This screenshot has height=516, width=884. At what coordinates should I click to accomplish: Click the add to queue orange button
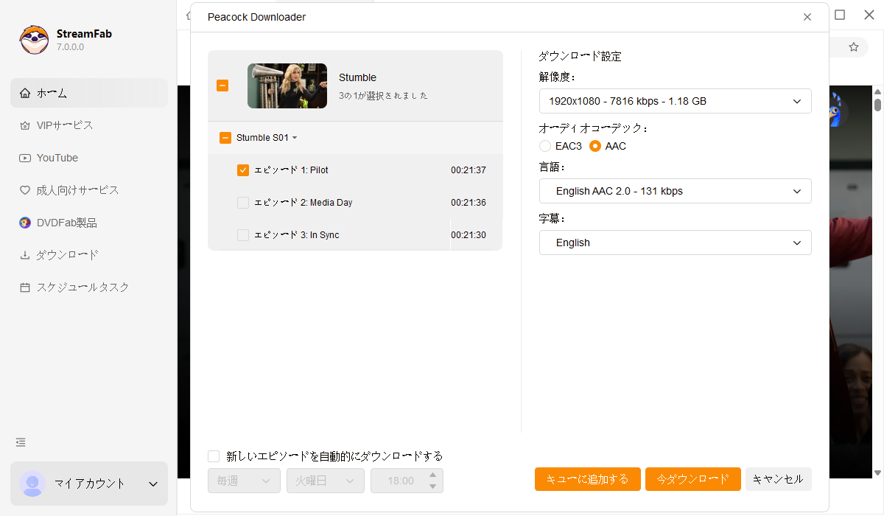(x=587, y=479)
